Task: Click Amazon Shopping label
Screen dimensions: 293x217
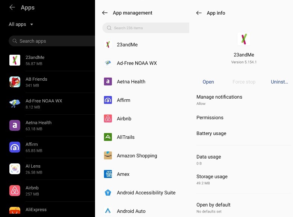Action: (x=137, y=156)
